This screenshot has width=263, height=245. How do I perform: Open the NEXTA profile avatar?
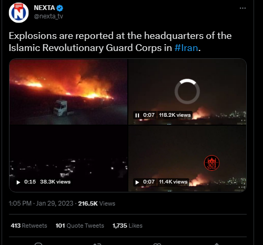[19, 13]
